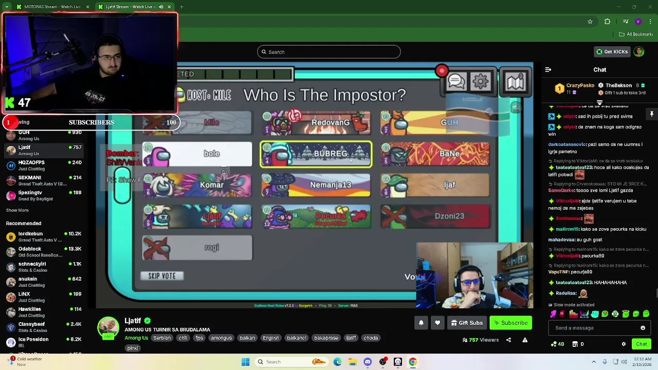The image size is (658, 370).
Task: Click the bakaprase tag
Action: [326, 338]
